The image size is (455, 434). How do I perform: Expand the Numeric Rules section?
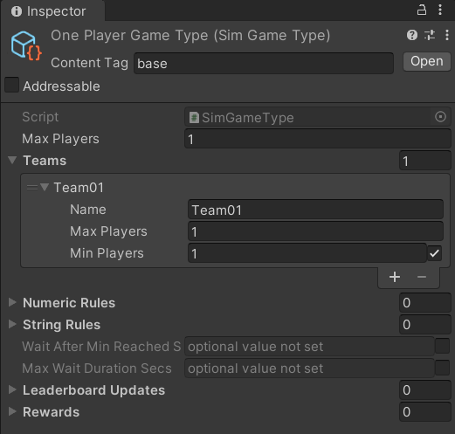[x=12, y=302]
